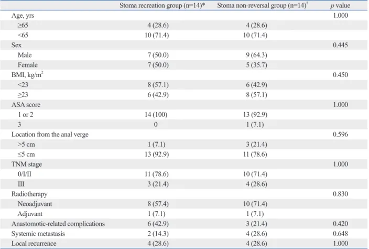The height and width of the screenshot is (249, 369).
Task: Click the 'Stoma recreation group (n=14)*' column header
Action: 162,5
